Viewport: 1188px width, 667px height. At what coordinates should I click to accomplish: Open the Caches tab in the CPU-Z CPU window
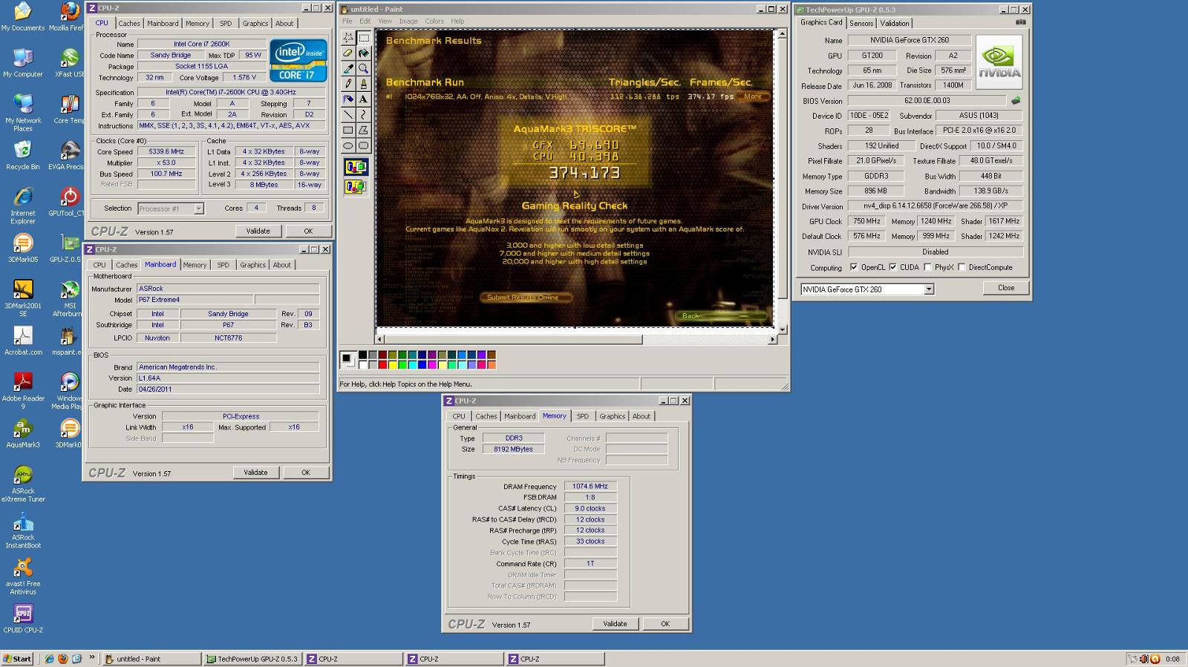(x=129, y=24)
